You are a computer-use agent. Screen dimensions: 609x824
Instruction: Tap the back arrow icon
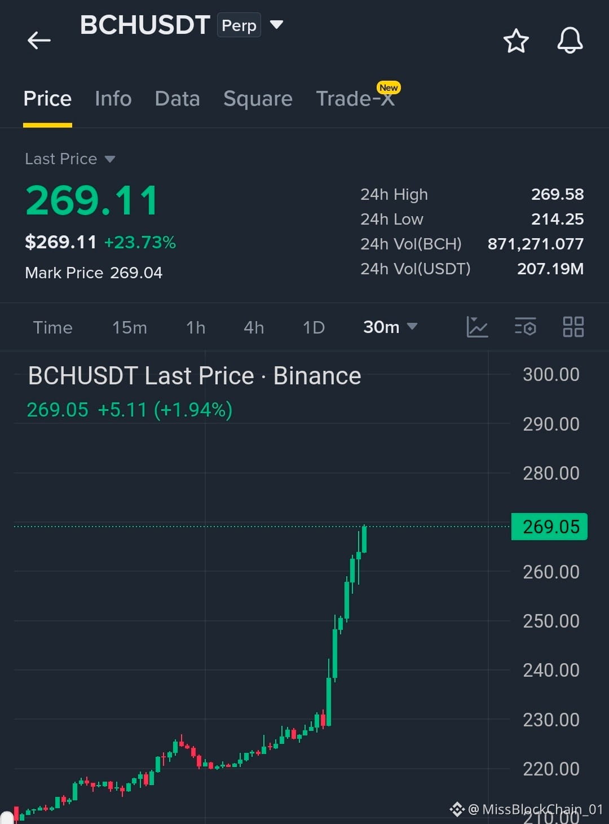pyautogui.click(x=39, y=41)
